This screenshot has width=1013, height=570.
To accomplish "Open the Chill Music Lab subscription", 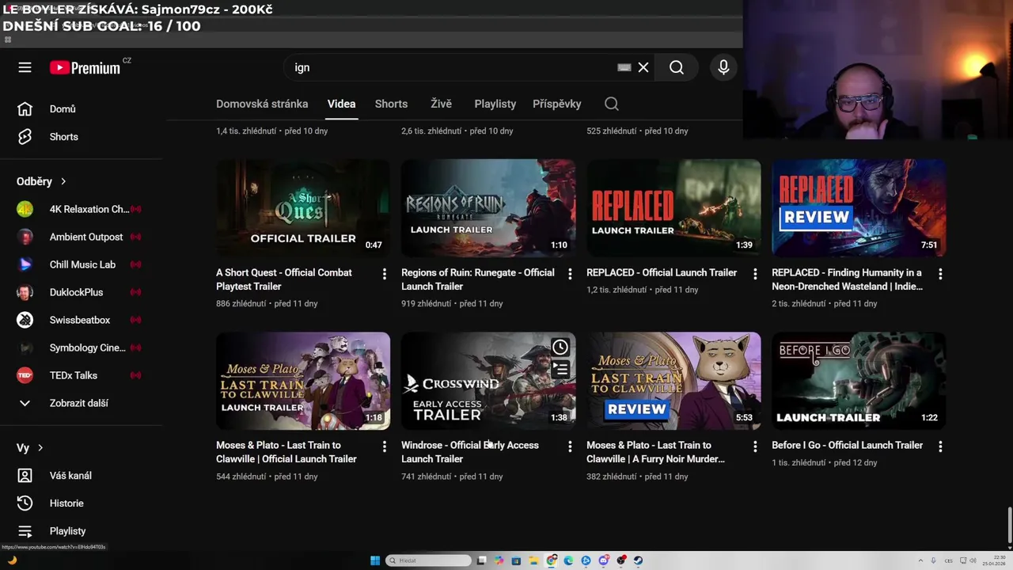I will pos(81,264).
